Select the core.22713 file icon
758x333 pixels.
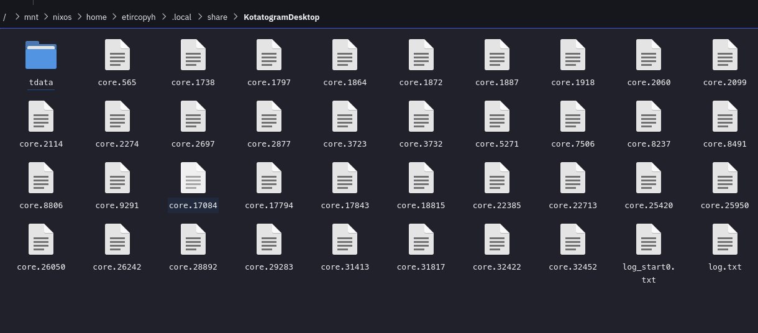point(573,178)
